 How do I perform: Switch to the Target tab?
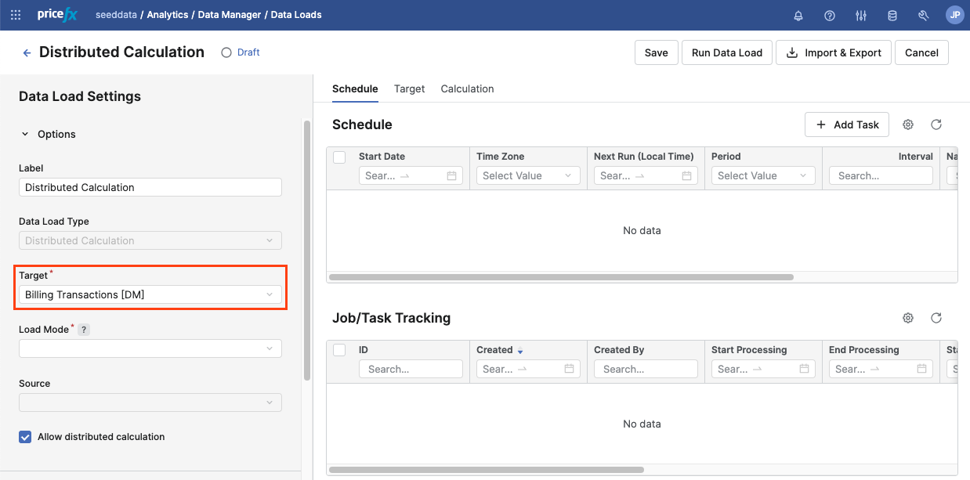[409, 88]
